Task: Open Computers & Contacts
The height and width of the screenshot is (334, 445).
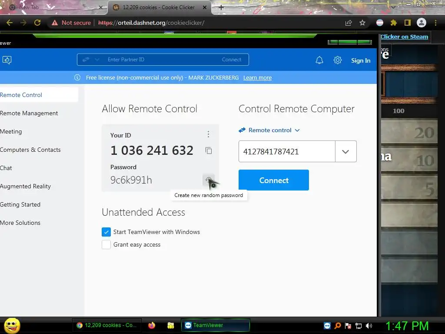Action: (x=30, y=150)
